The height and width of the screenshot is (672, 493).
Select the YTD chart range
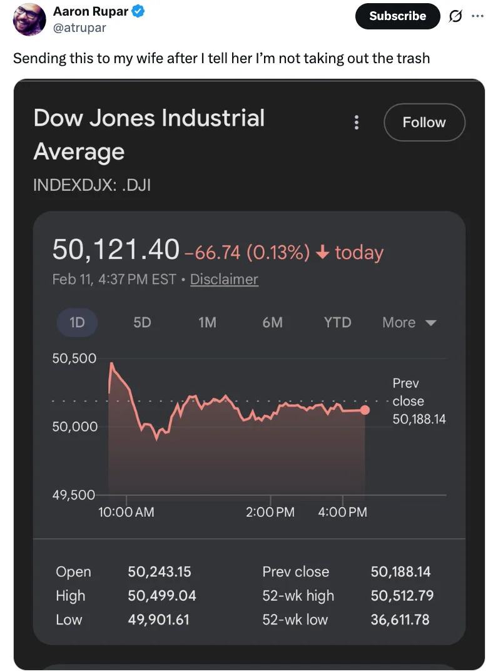[337, 322]
